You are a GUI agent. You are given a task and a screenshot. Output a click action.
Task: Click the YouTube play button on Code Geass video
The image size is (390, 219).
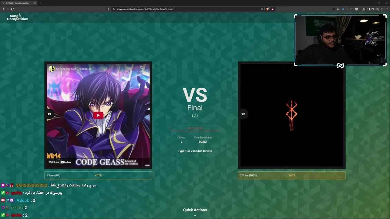(98, 115)
